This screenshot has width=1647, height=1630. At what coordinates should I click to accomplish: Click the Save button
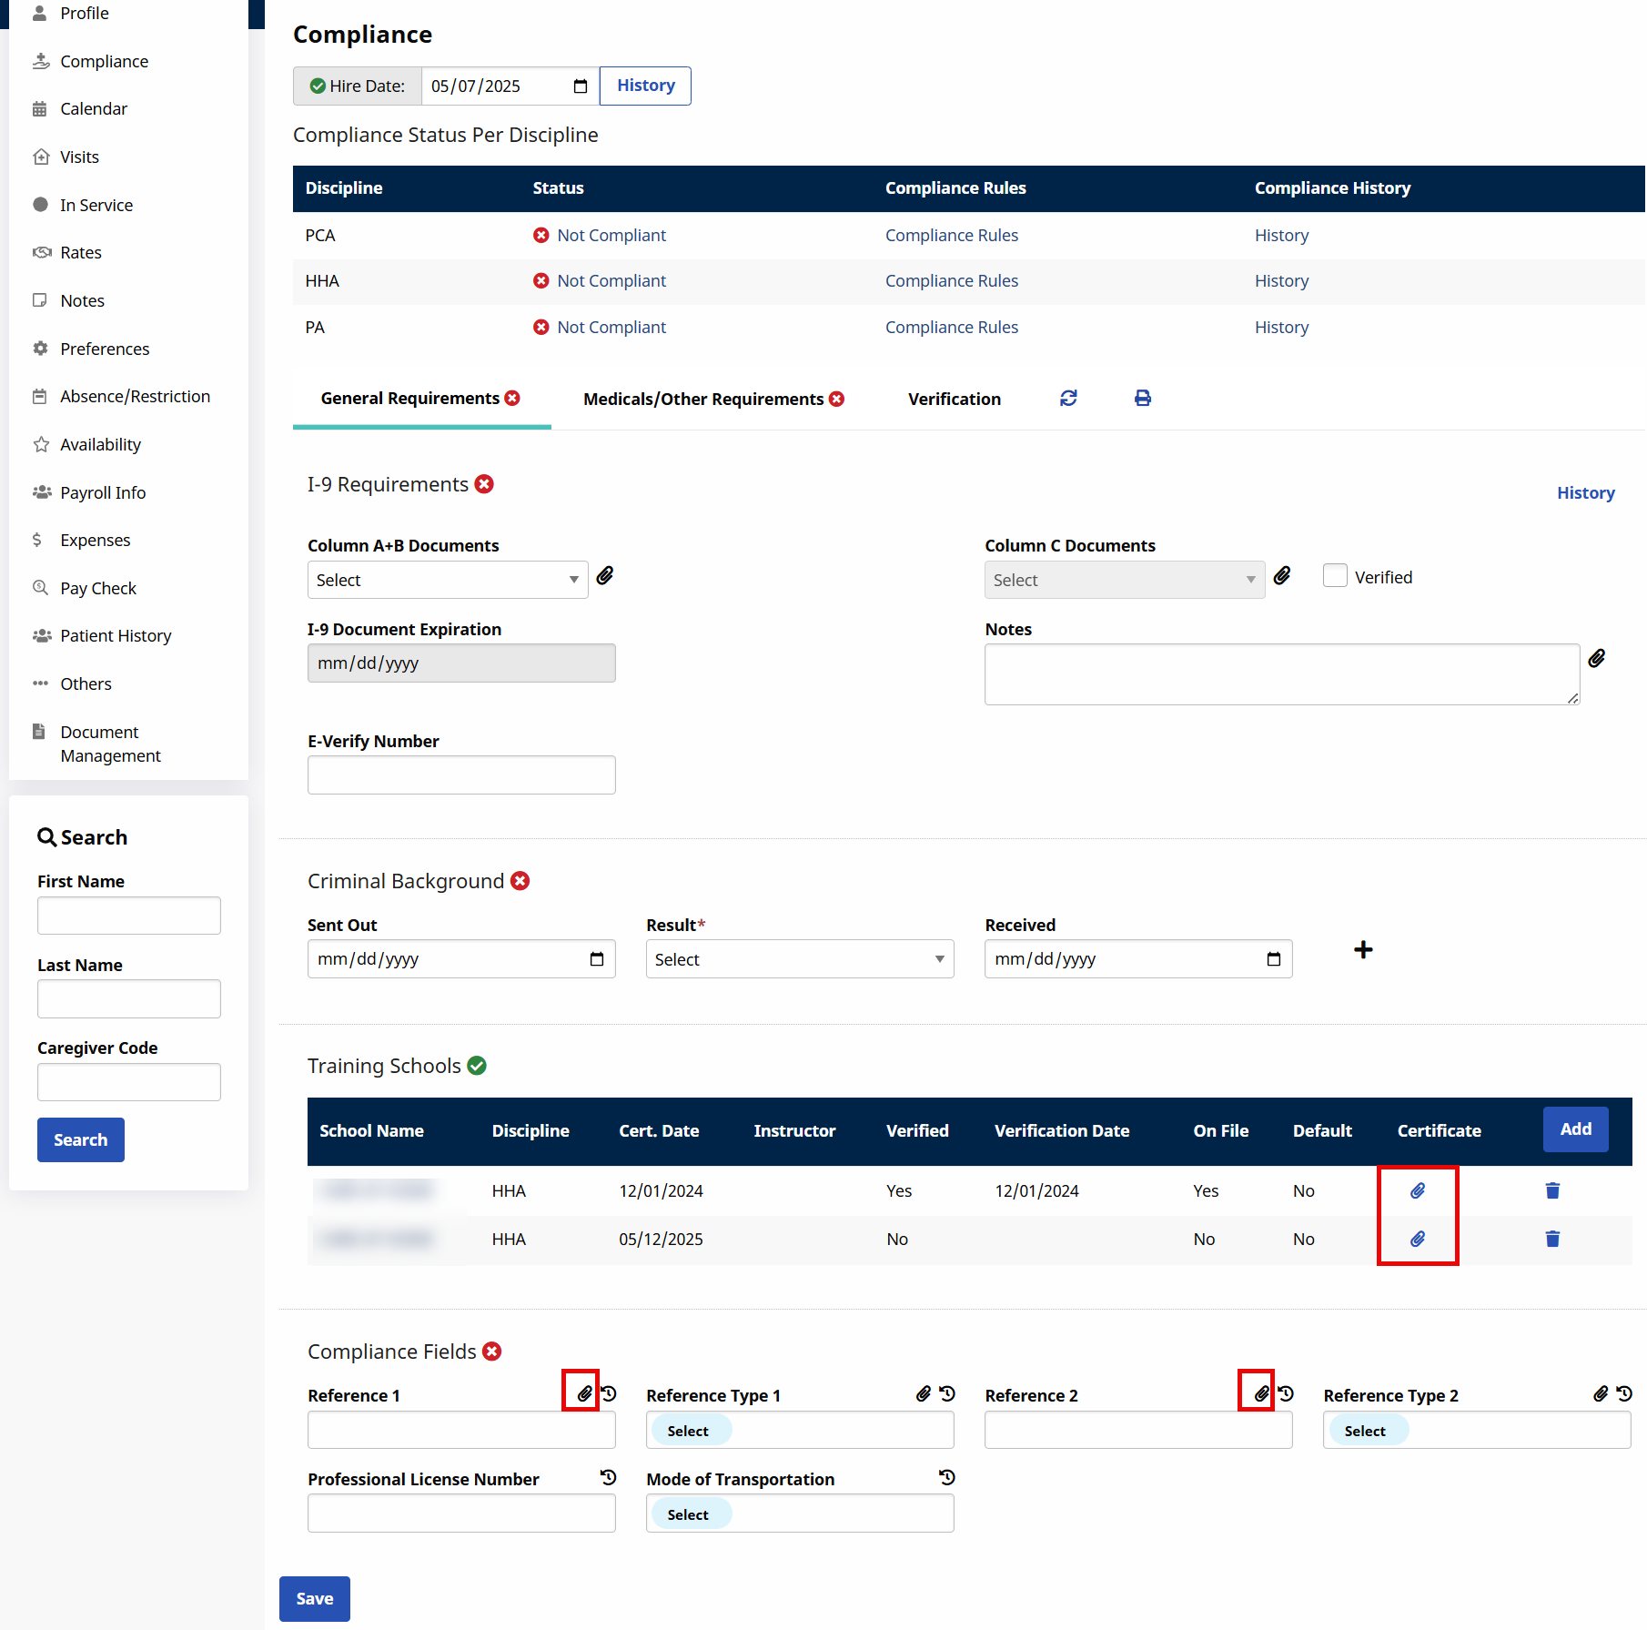314,1599
